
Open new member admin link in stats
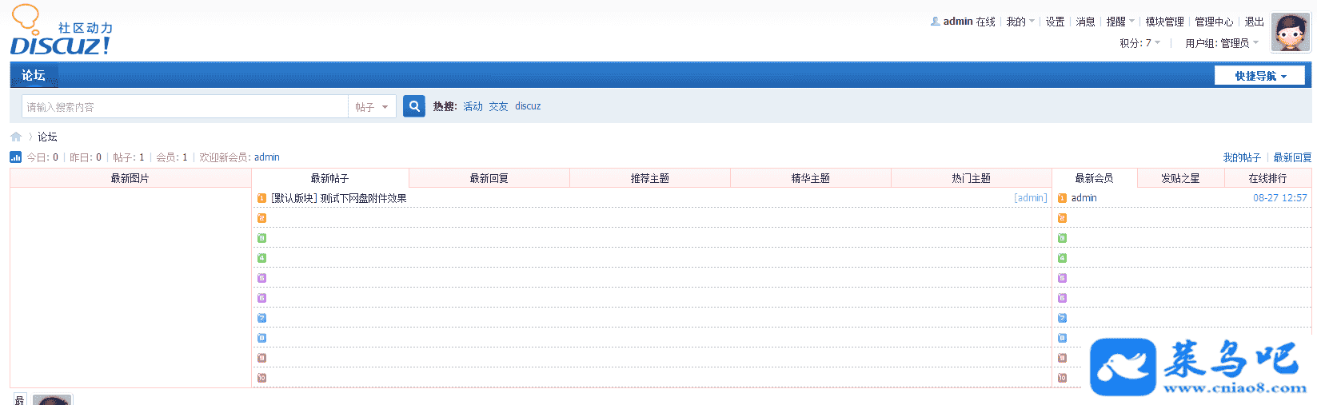(267, 157)
